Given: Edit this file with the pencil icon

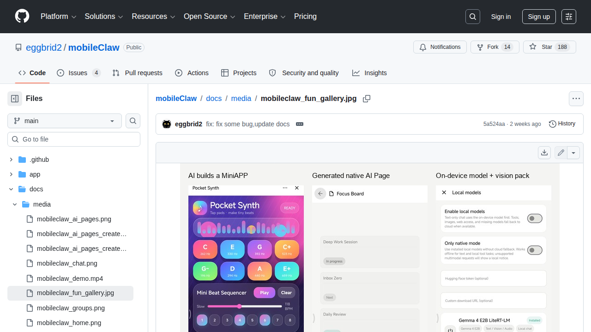Looking at the screenshot, I should [561, 153].
